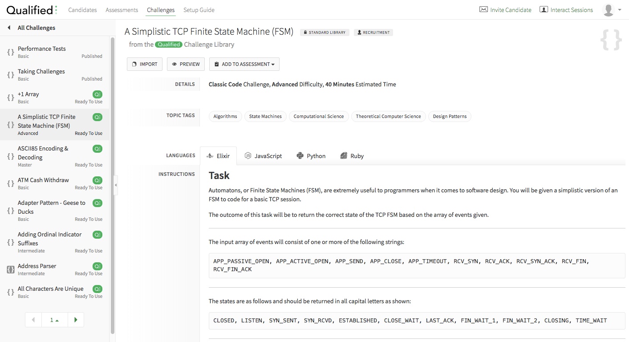Select the State Machines topic tag
Screen dimensions: 629x342
[x=265, y=116]
